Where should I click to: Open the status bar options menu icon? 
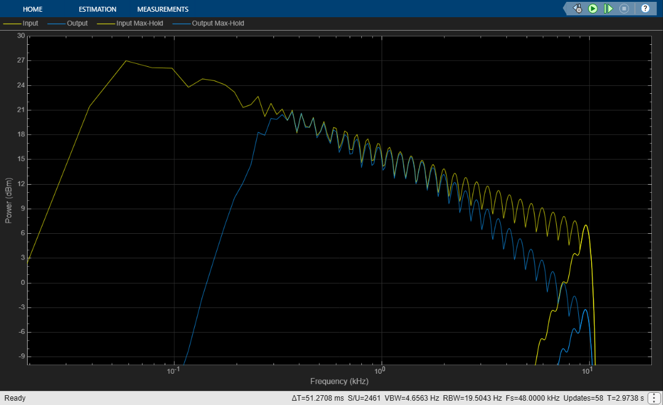(x=654, y=398)
